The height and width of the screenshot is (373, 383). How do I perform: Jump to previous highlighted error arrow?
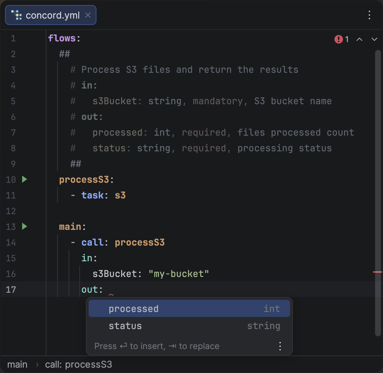(x=359, y=39)
